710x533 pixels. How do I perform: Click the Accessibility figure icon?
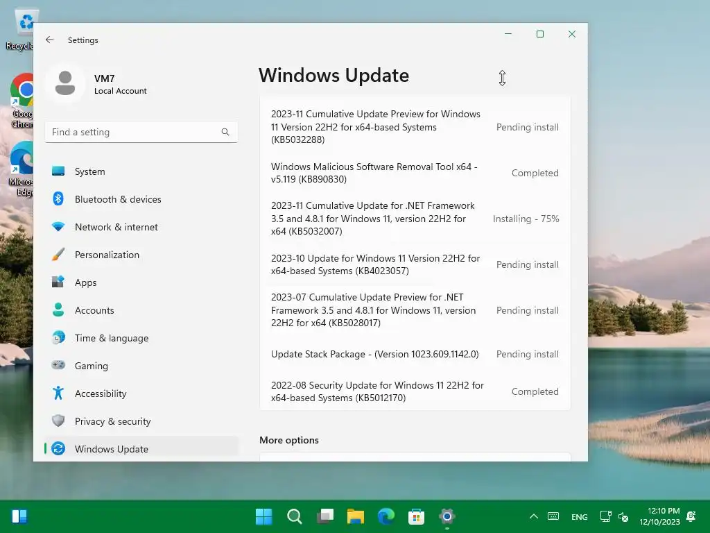pyautogui.click(x=58, y=393)
